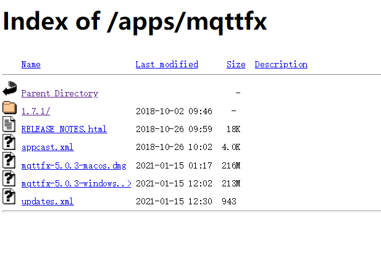Screen dimensions: 381x271
Task: Click the folder icon next to 1.7.1/
Action: (x=10, y=107)
